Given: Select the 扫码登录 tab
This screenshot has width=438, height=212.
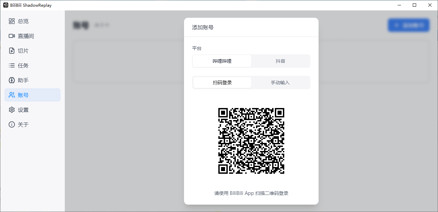Looking at the screenshot, I should [x=222, y=83].
